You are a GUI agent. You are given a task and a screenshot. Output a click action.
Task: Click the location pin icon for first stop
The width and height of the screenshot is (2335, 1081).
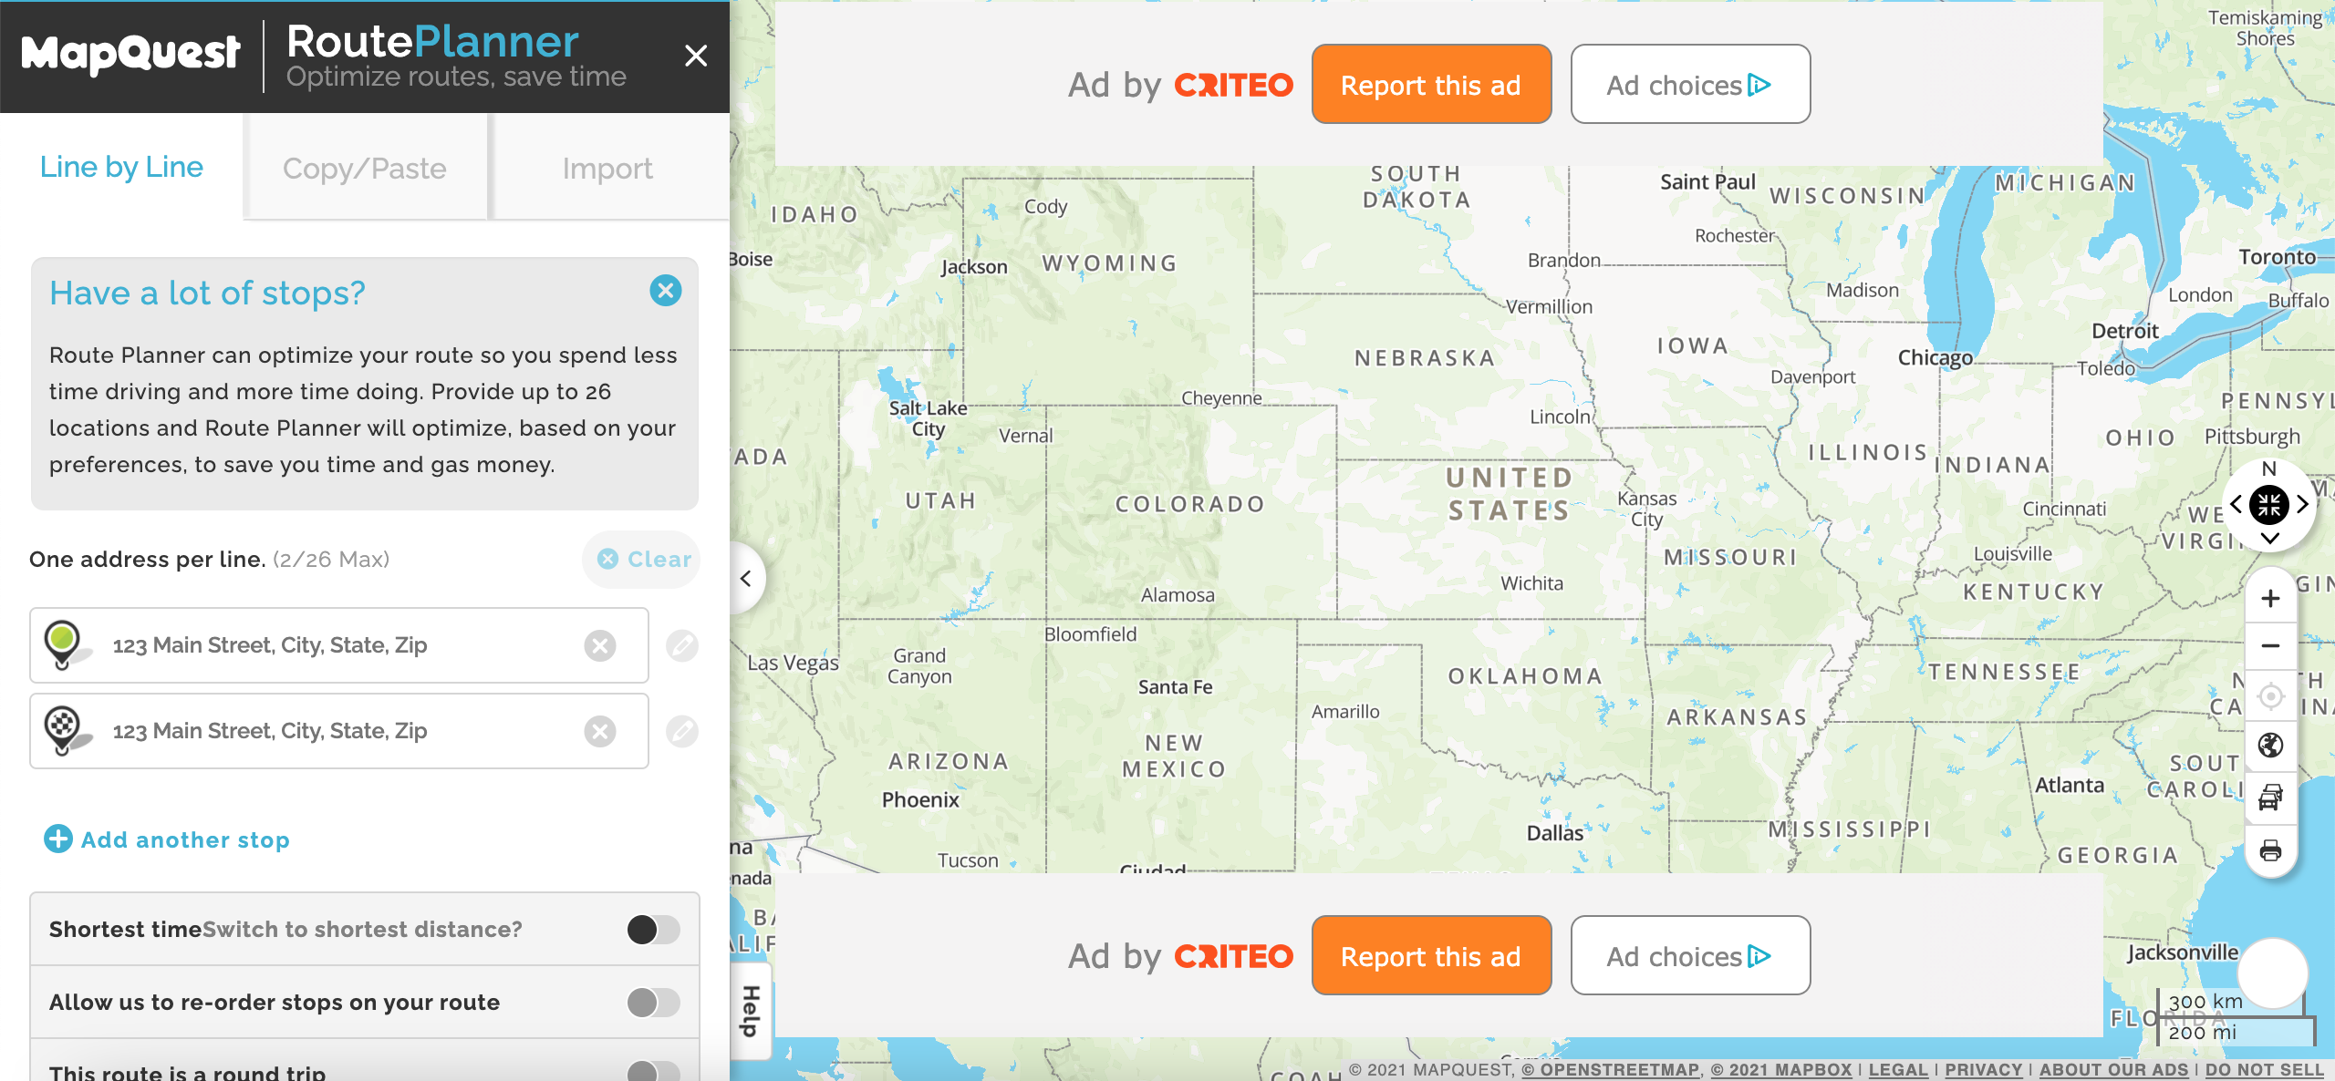(x=63, y=643)
